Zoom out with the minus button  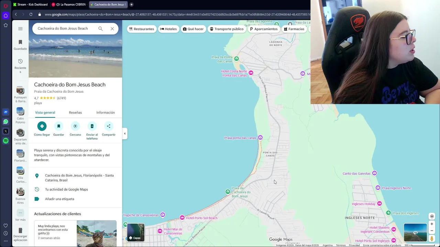point(432,231)
